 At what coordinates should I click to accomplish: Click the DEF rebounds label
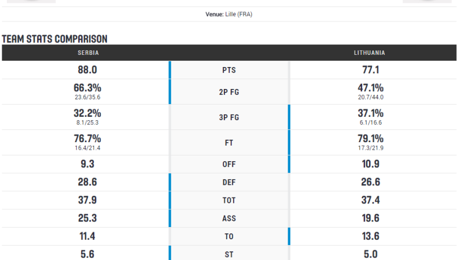(x=228, y=182)
